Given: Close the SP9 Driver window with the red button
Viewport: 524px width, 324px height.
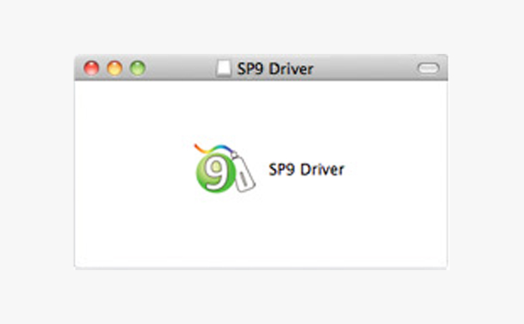Looking at the screenshot, I should pyautogui.click(x=91, y=68).
